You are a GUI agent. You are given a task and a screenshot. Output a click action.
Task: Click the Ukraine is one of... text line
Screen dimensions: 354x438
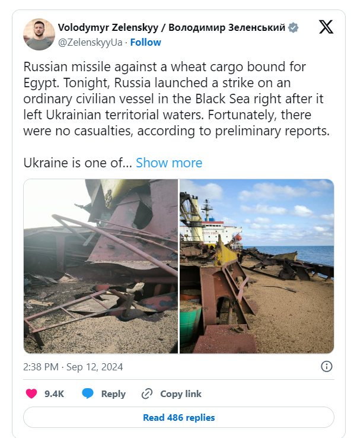[78, 163]
